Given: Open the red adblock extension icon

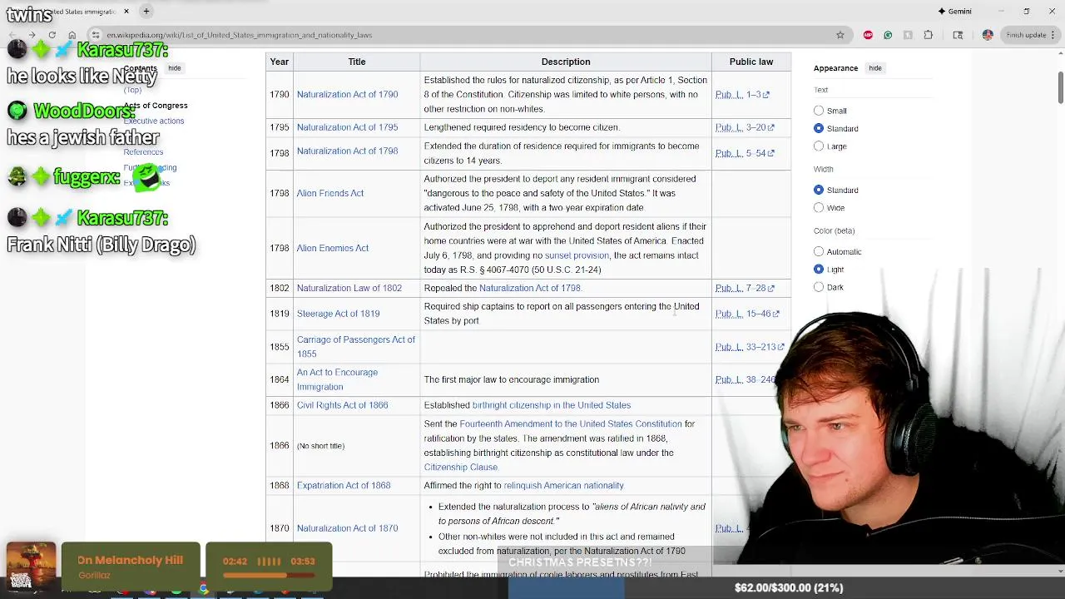Looking at the screenshot, I should point(868,35).
